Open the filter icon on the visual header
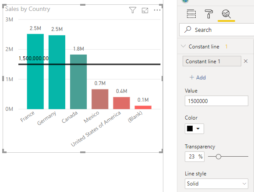The height and width of the screenshot is (192, 254). (x=133, y=10)
